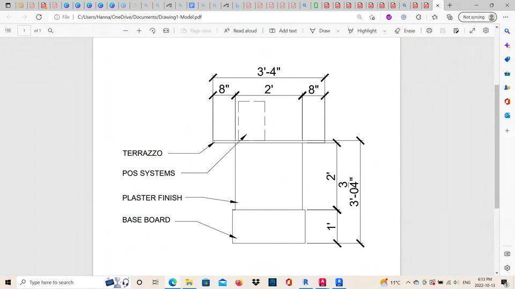This screenshot has height=289, width=515.
Task: Zoom out with the minus icon
Action: pyautogui.click(x=126, y=31)
